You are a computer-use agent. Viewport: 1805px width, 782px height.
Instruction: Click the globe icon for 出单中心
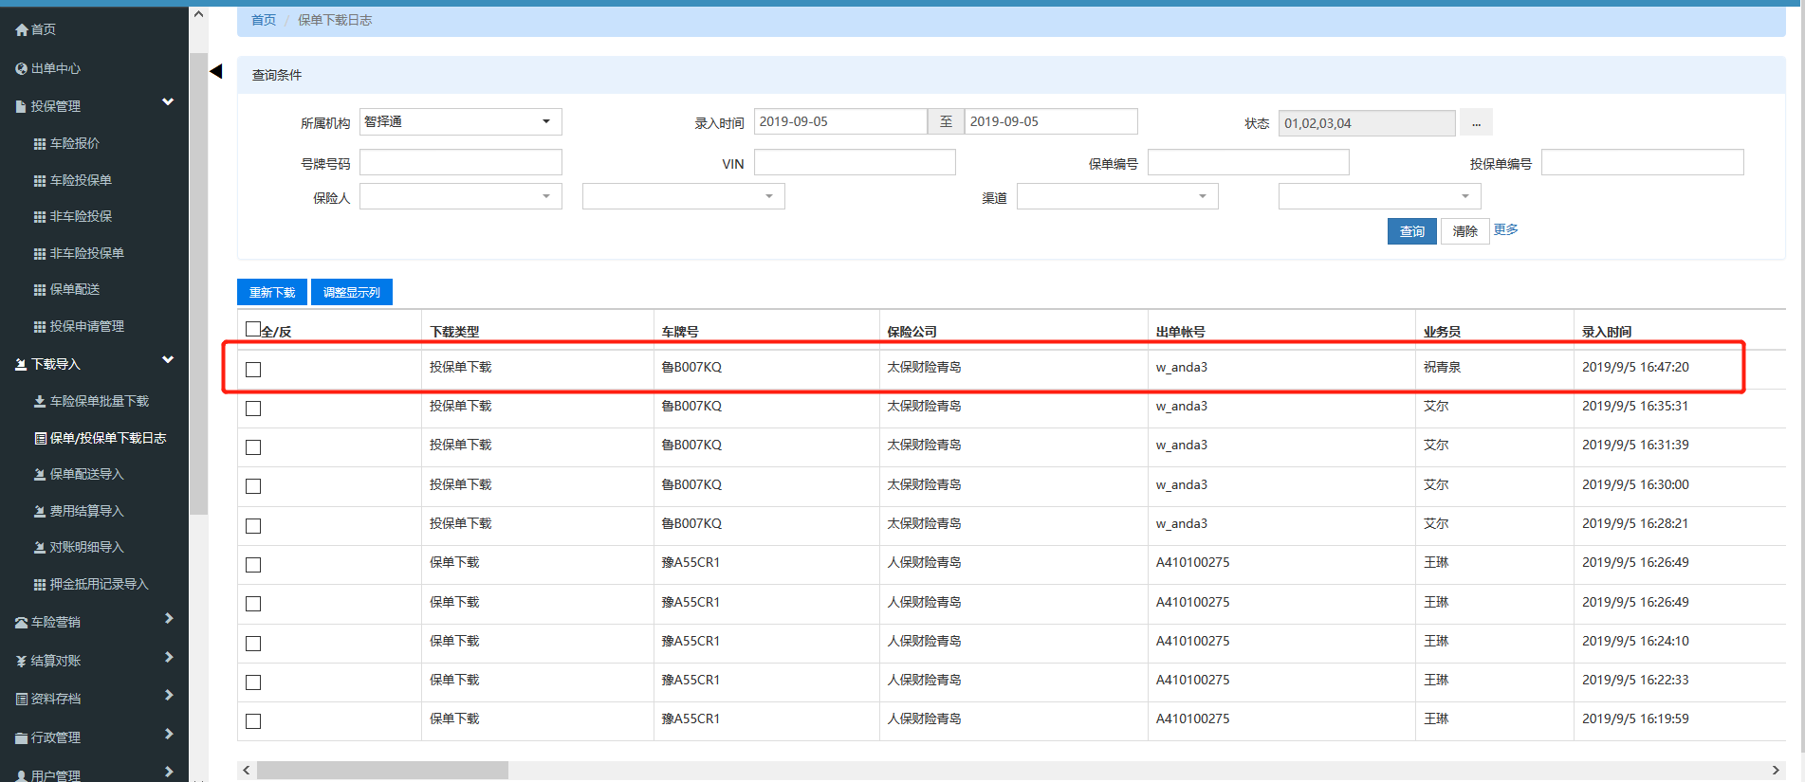coord(21,69)
